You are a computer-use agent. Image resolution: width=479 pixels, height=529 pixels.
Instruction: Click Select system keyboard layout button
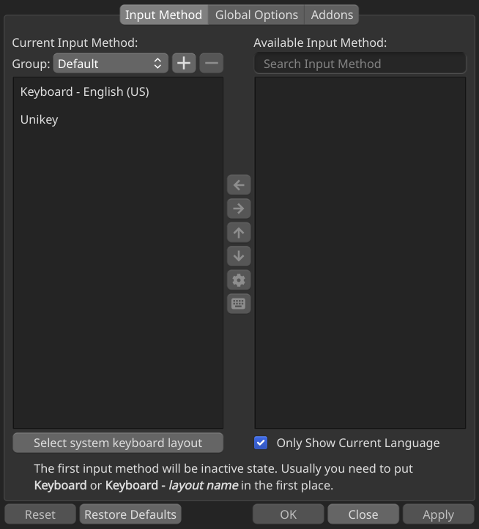[118, 443]
